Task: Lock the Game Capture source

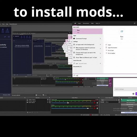Action: [50, 102]
